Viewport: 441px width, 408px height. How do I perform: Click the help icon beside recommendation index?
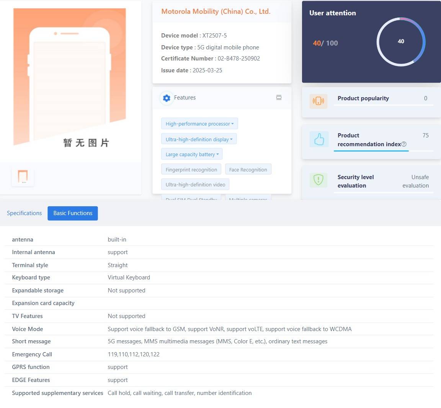click(x=403, y=144)
